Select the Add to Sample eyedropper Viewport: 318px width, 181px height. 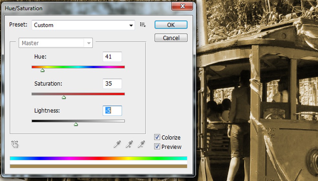tap(129, 144)
